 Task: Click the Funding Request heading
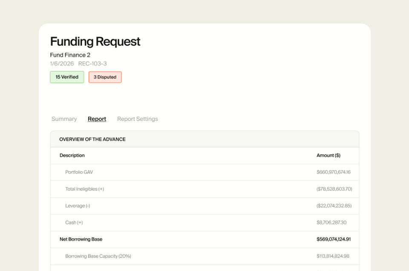point(95,41)
